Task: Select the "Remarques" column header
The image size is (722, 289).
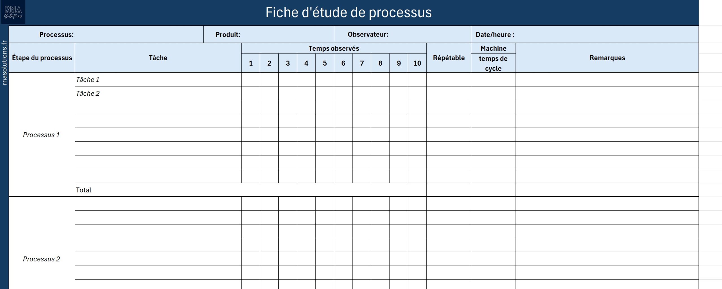Action: pos(607,58)
